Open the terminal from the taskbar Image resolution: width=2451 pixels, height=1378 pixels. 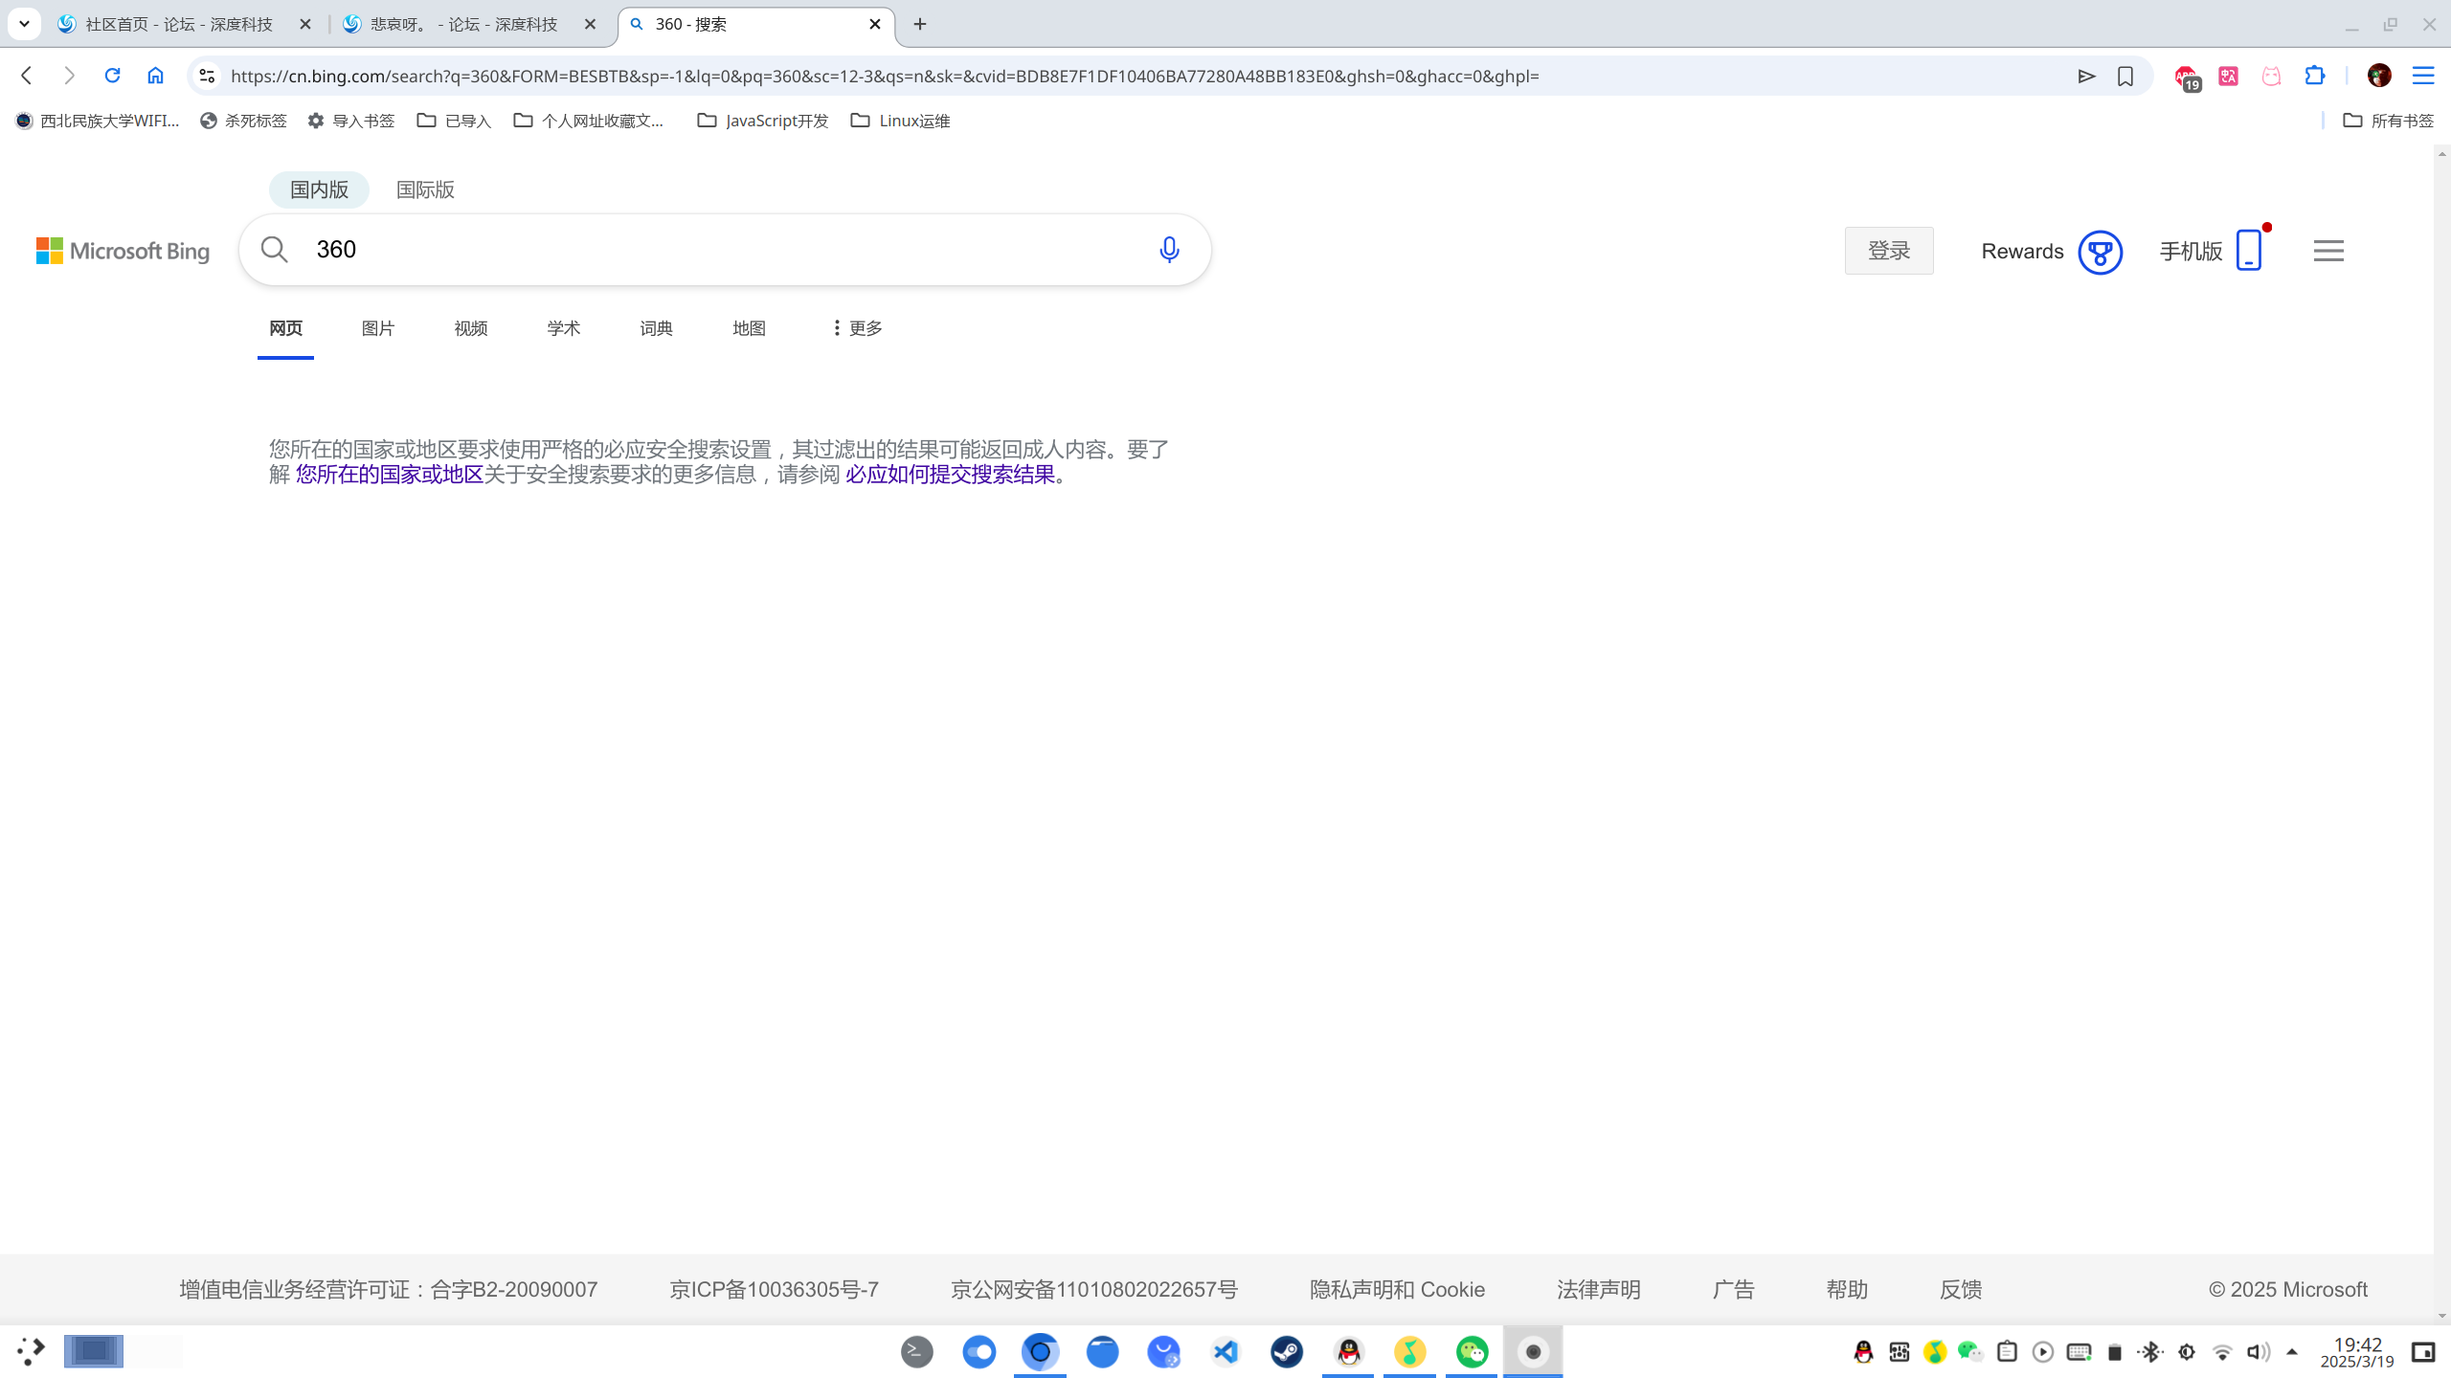point(917,1352)
